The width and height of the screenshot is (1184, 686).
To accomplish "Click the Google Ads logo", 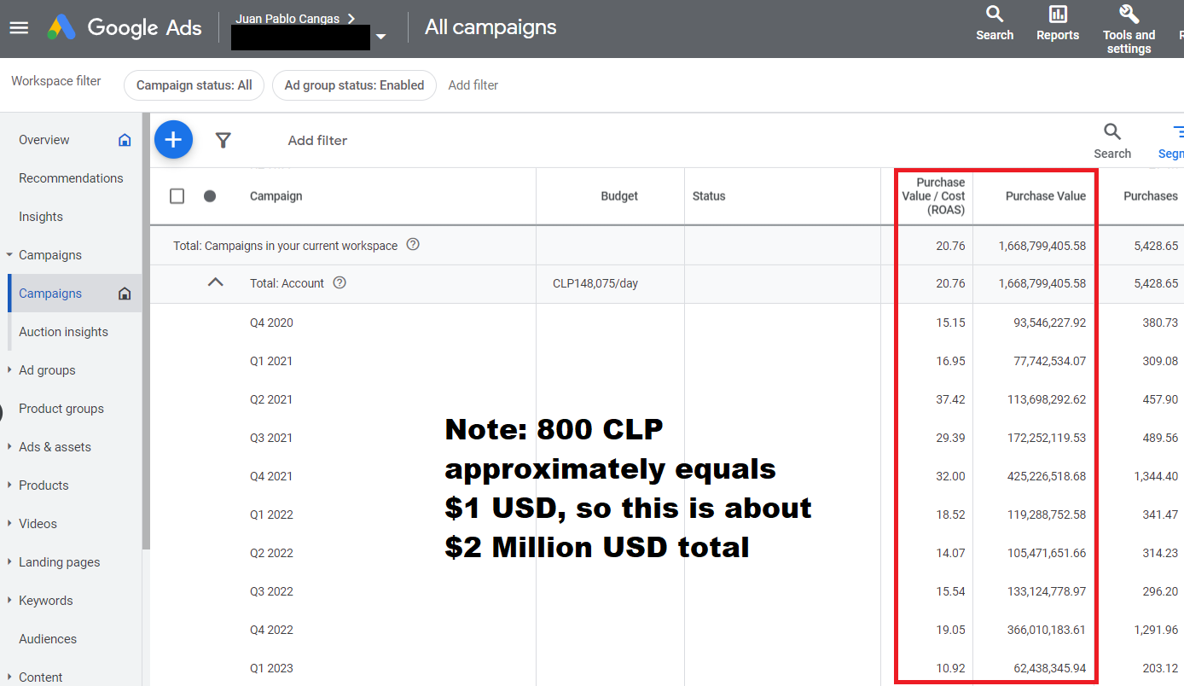I will click(x=125, y=27).
